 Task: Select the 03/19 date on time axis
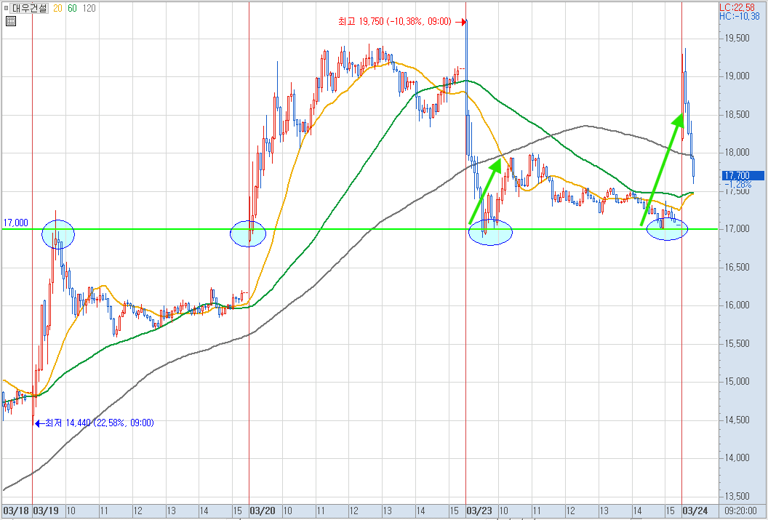(x=46, y=511)
